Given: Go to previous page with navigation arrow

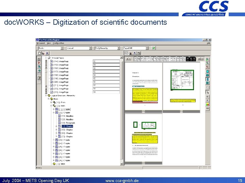Looking at the screenshot, I should pyautogui.click(x=130, y=59).
